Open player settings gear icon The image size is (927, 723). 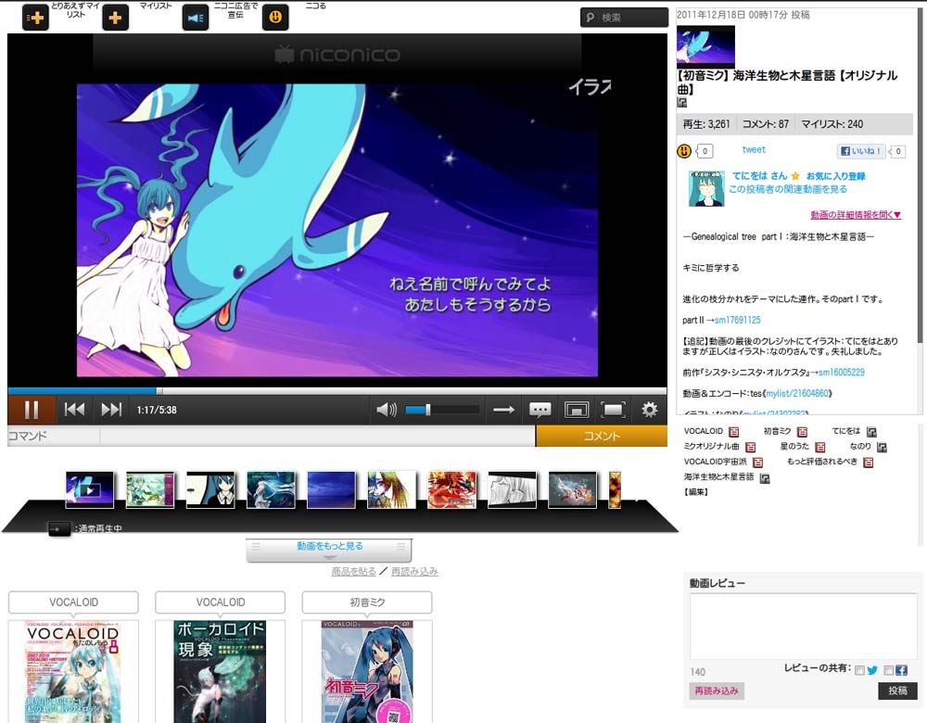[650, 410]
